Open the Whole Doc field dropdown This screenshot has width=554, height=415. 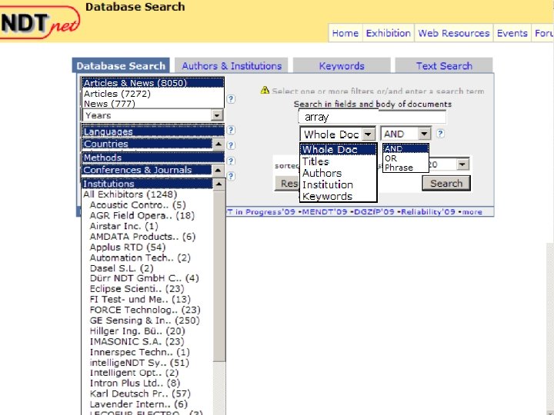click(x=338, y=134)
